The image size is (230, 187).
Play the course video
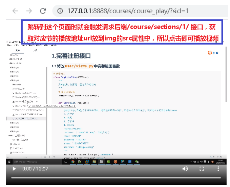point(14,169)
